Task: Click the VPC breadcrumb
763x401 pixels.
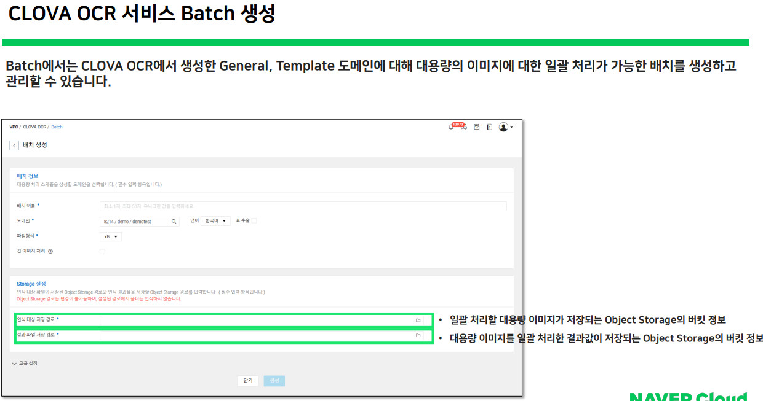Action: (x=14, y=127)
